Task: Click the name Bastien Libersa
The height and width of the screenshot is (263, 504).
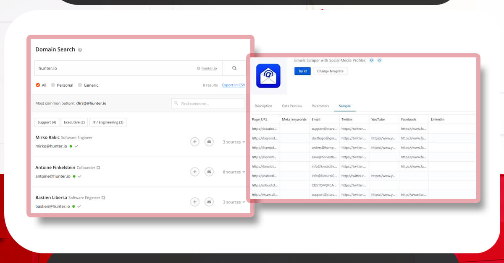Action: [x=51, y=198]
